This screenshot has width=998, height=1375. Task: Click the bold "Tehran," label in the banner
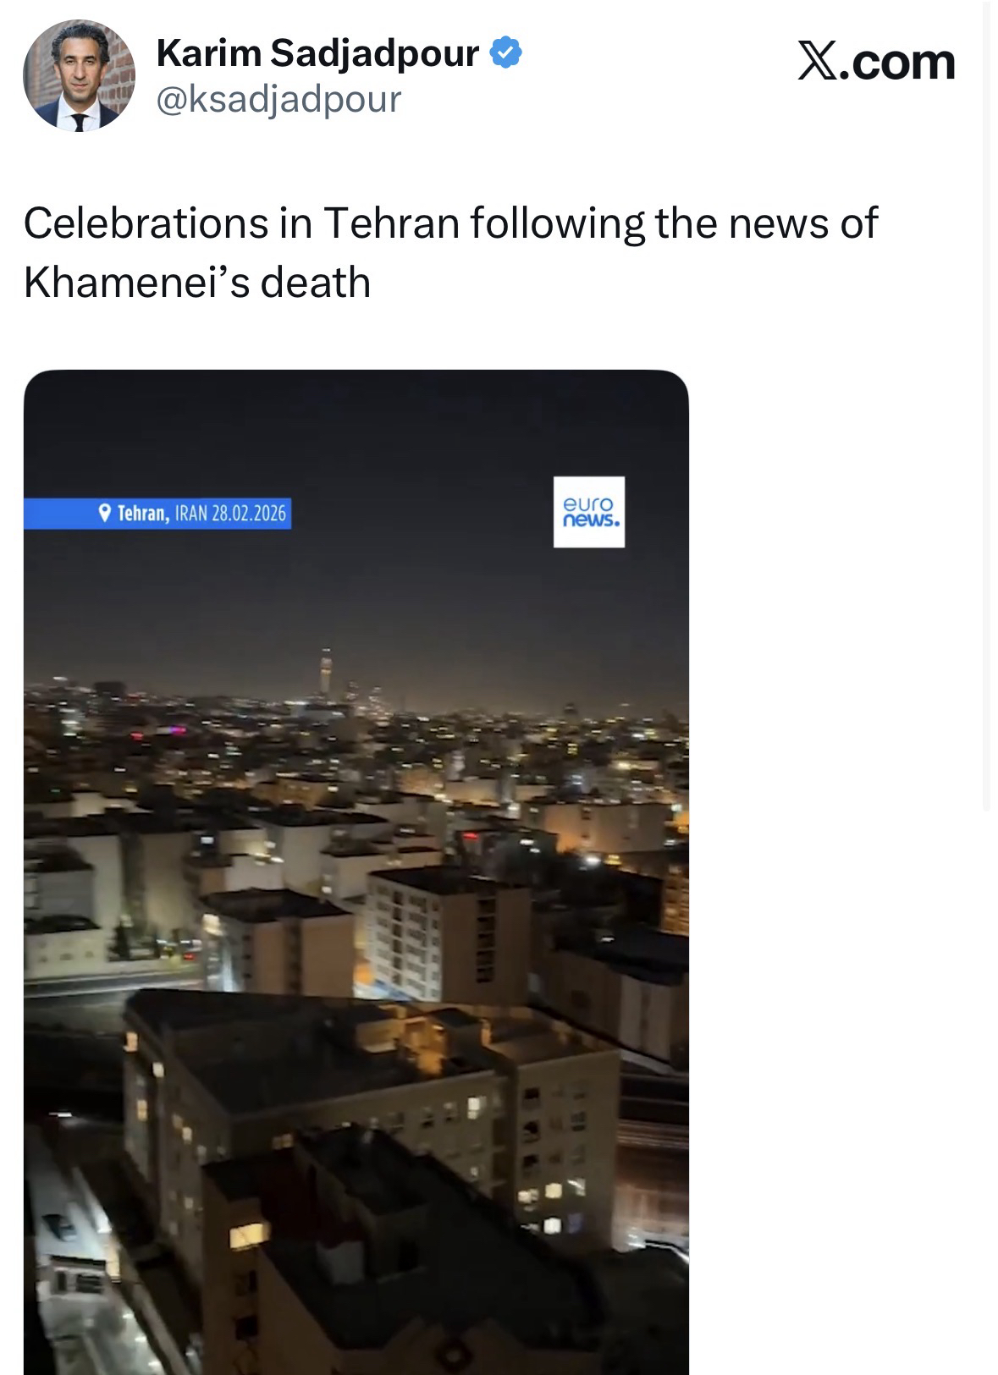144,513
